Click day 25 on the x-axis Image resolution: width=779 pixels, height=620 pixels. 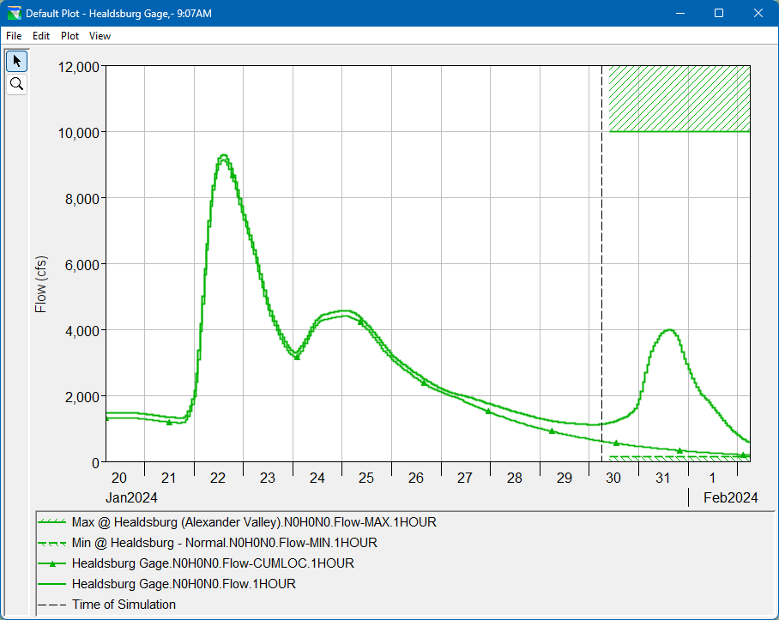[x=366, y=478]
